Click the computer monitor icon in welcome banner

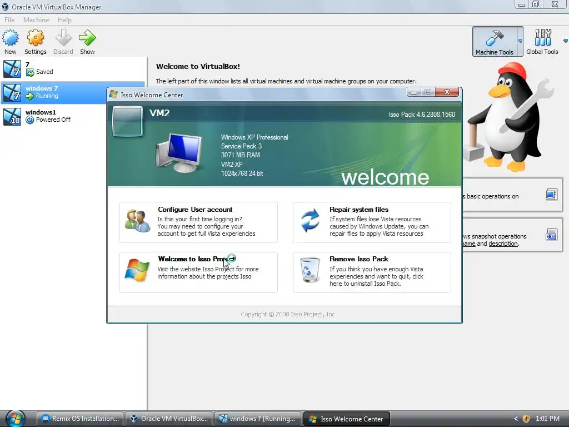(x=179, y=152)
